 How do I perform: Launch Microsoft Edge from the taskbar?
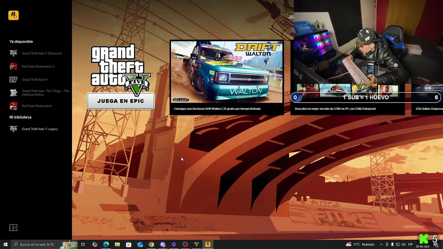click(106, 245)
